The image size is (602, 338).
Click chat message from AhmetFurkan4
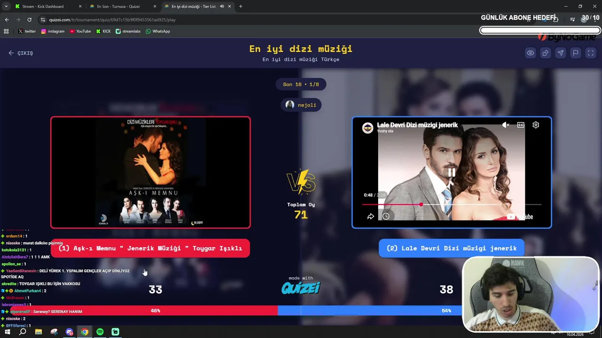coord(24,291)
